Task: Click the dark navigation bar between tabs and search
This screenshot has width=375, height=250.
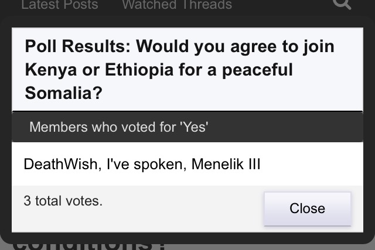Action: pyautogui.click(x=281, y=5)
